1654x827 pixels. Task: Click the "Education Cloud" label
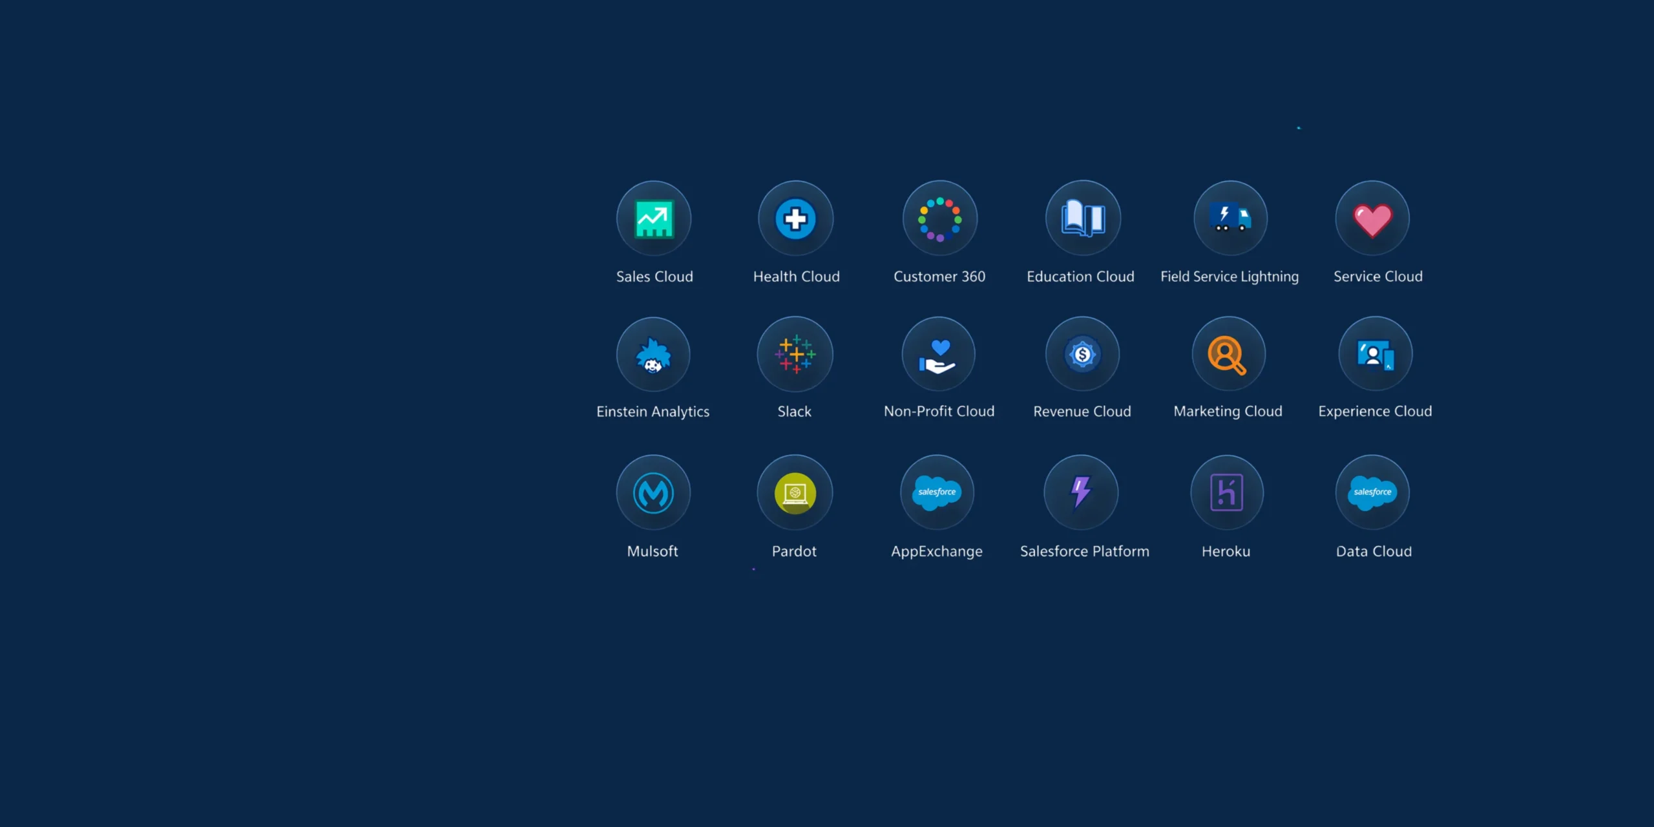[1080, 277]
